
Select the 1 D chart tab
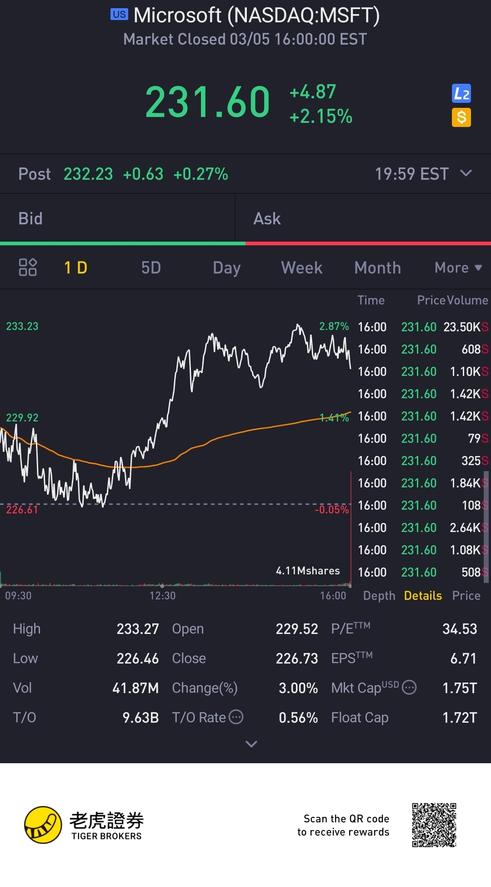point(76,268)
